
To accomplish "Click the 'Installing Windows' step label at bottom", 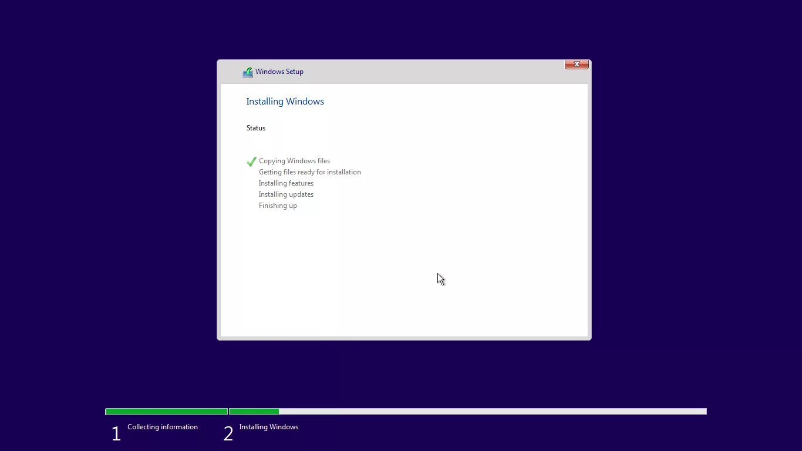I will point(269,427).
